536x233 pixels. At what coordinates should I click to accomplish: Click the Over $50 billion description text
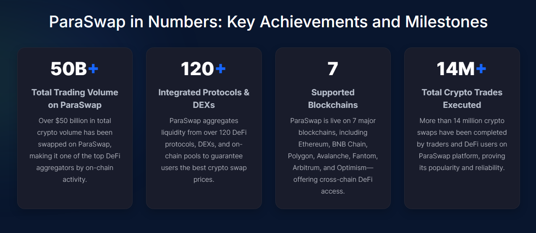tap(75, 150)
